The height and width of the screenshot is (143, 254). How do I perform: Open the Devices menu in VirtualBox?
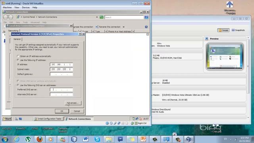(x=26, y=8)
